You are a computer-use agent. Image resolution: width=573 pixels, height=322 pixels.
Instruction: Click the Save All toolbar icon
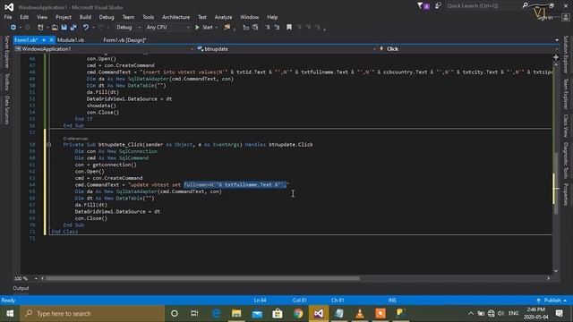73,28
